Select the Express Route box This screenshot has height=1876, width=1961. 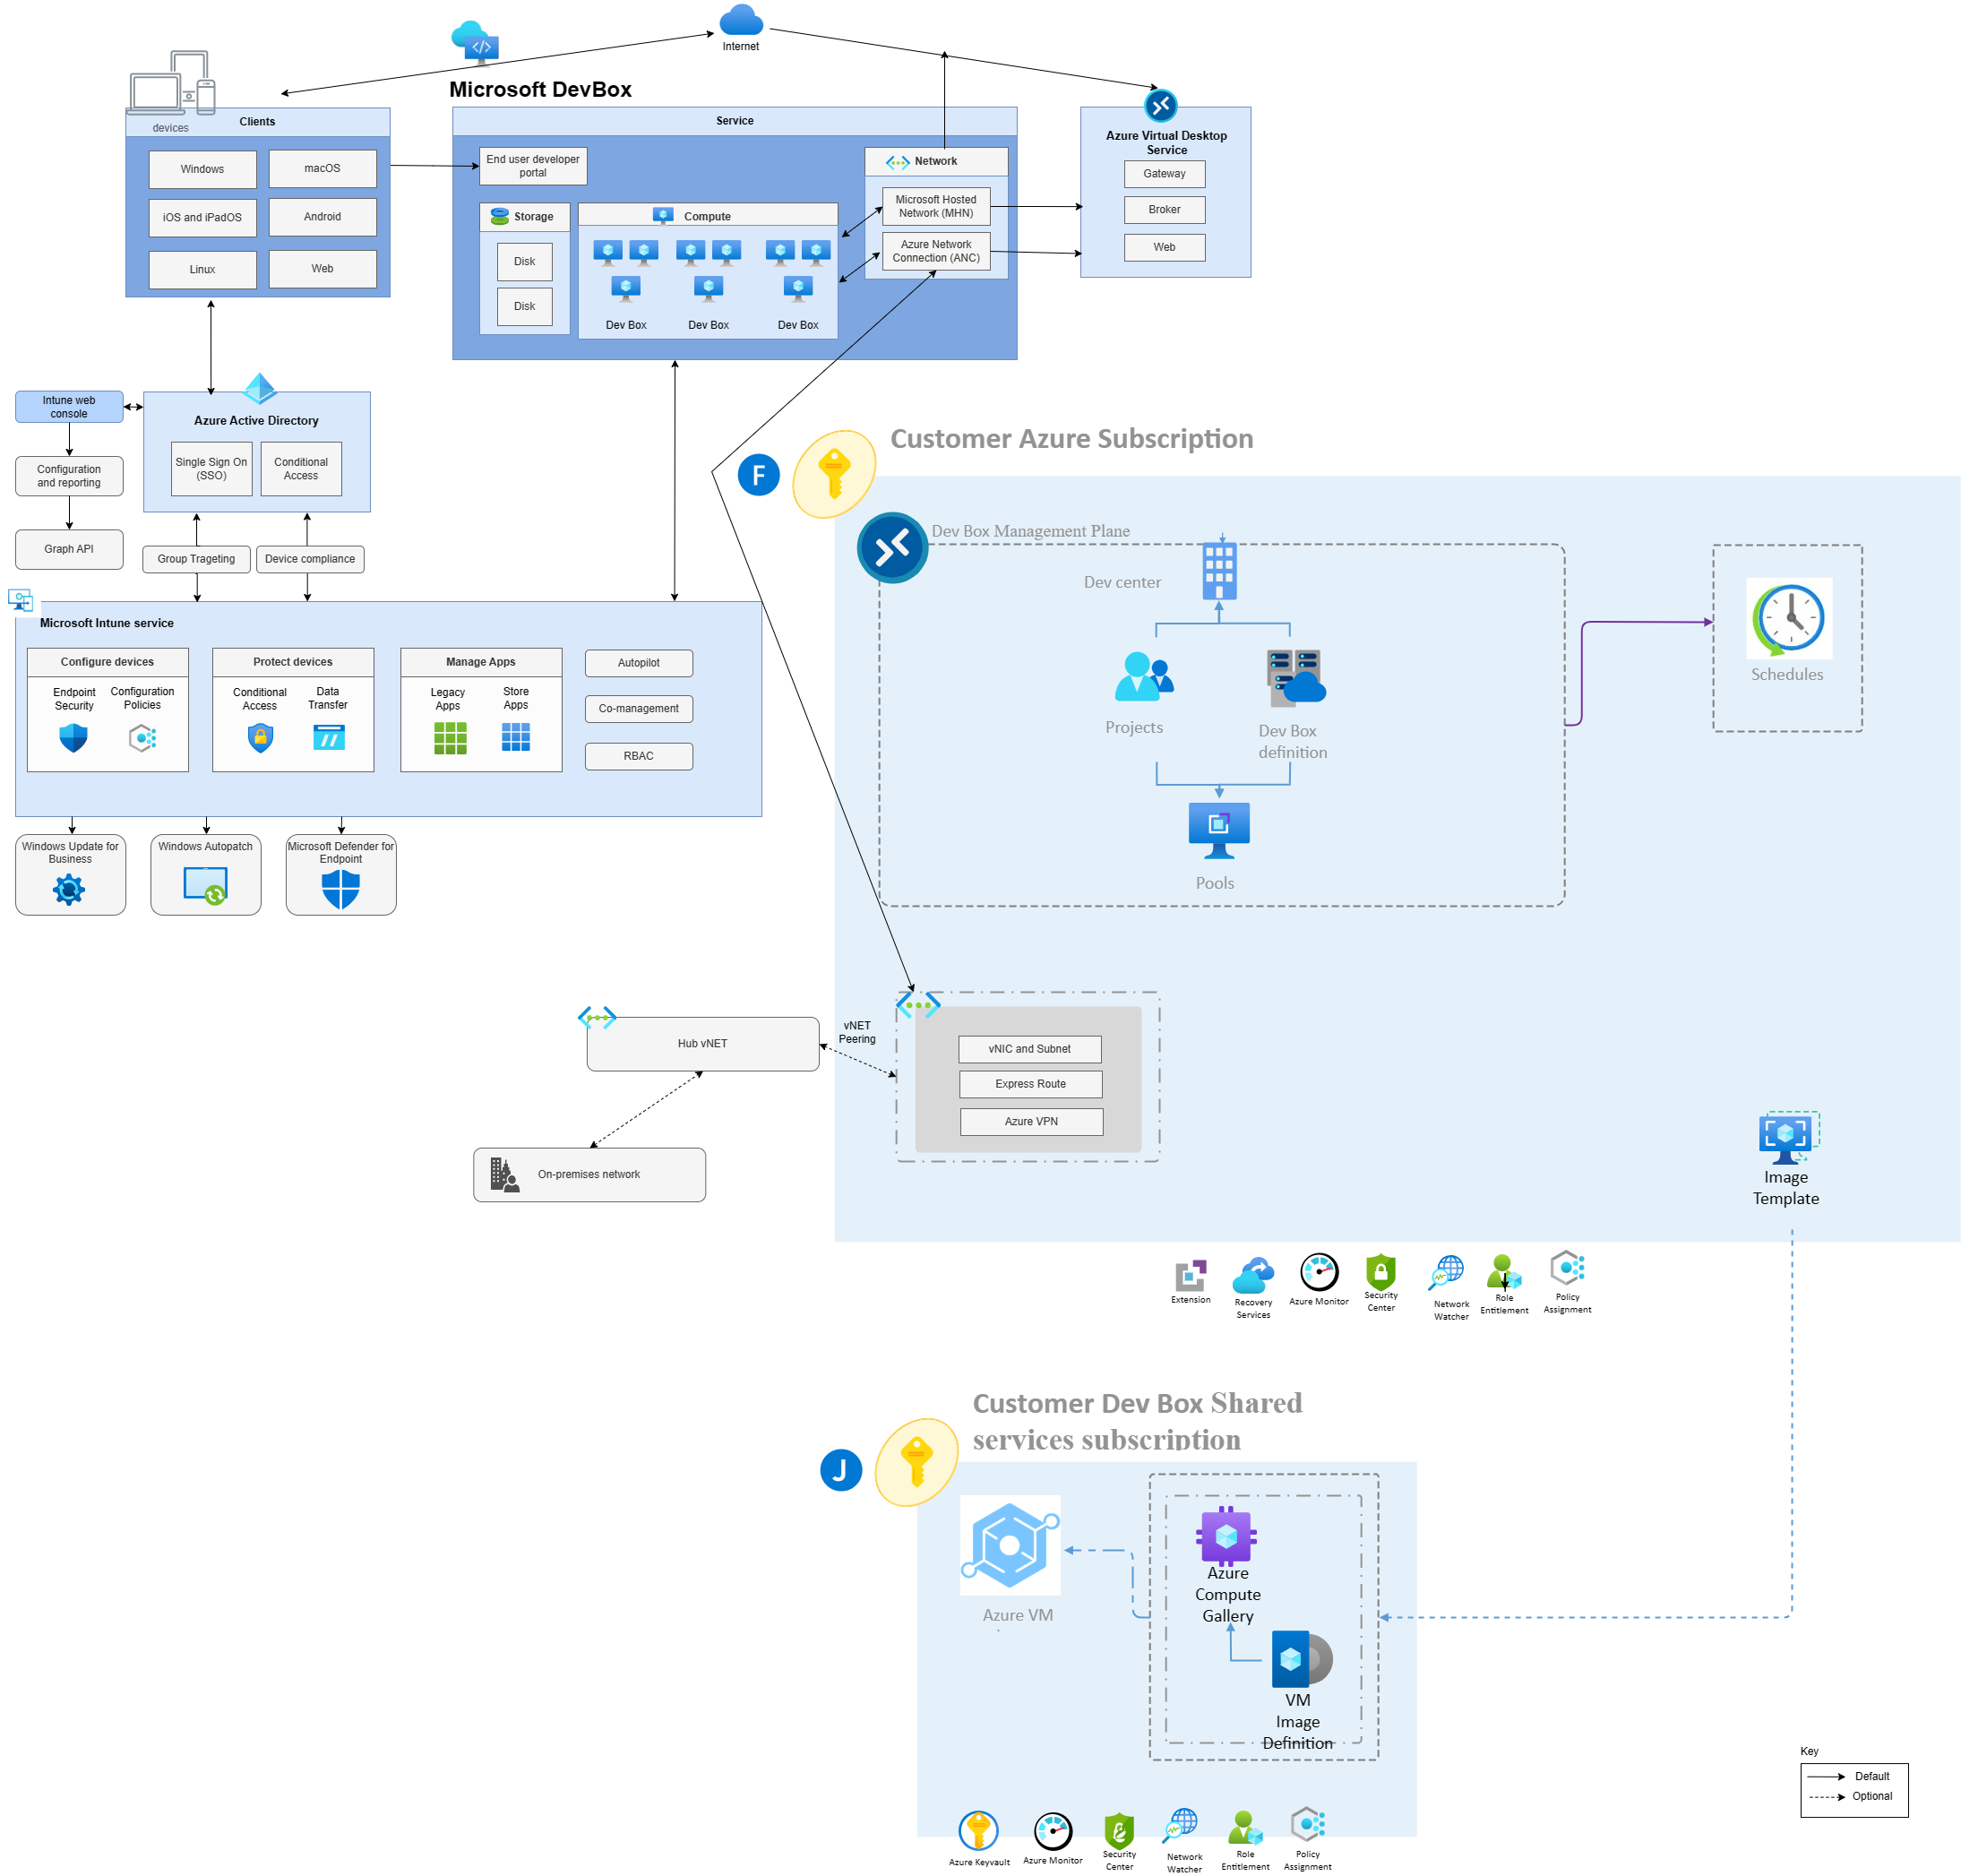[1030, 1084]
